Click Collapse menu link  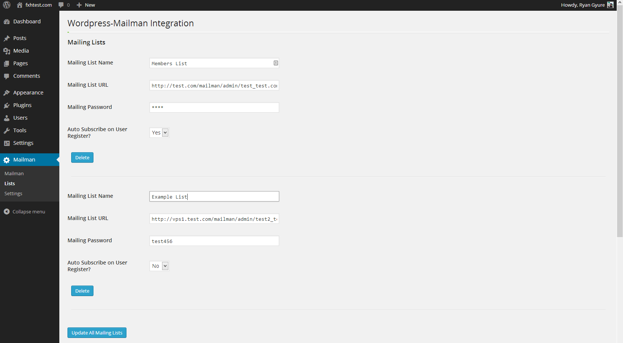click(29, 212)
